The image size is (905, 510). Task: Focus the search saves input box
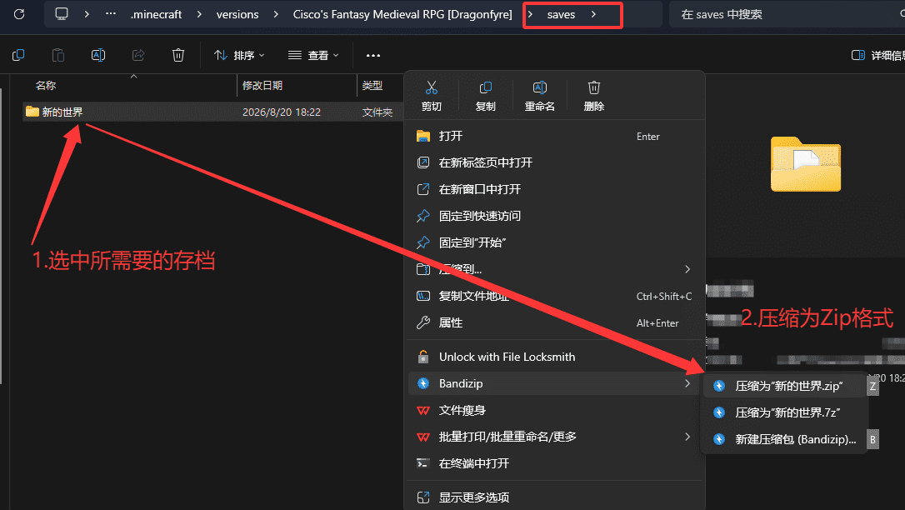coord(787,14)
